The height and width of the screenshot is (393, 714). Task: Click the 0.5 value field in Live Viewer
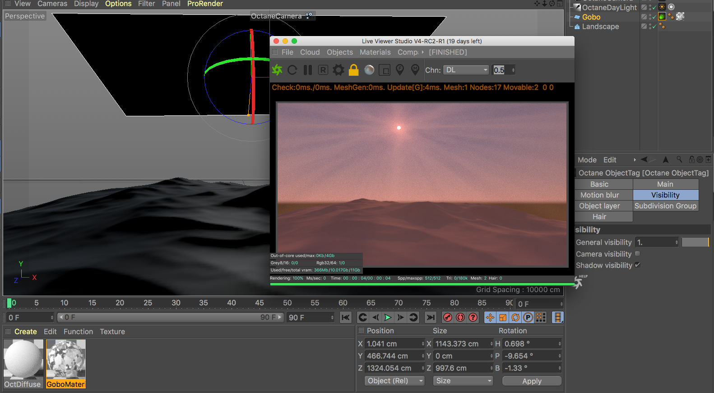click(501, 70)
